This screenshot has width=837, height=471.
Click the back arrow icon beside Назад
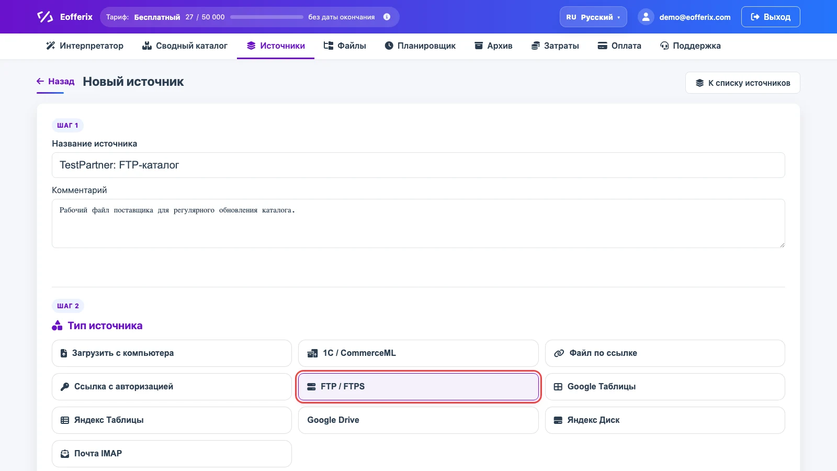click(x=40, y=81)
